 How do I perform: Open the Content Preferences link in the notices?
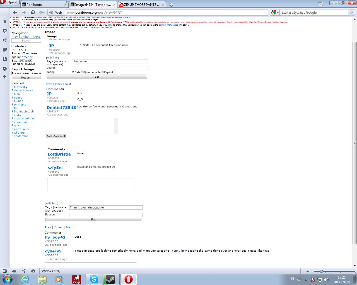[168, 25]
